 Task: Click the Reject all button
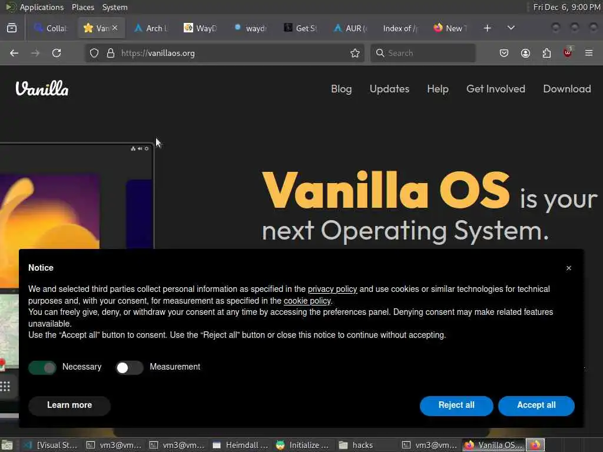pyautogui.click(x=456, y=406)
